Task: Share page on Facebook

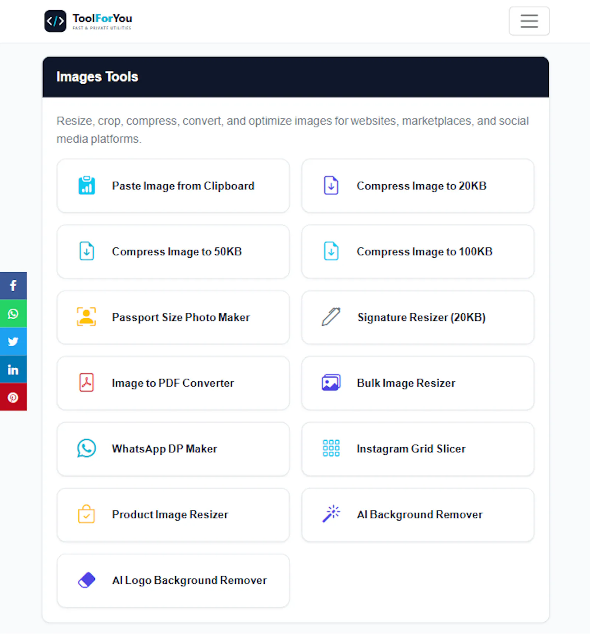Action: pyautogui.click(x=13, y=286)
